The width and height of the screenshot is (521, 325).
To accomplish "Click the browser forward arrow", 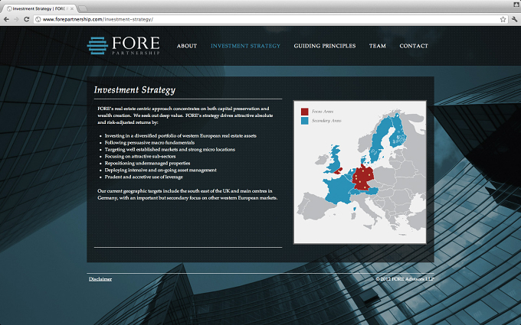I will (x=16, y=20).
